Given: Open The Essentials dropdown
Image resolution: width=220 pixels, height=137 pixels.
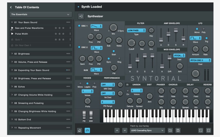Looking at the screenshot, I should pyautogui.click(x=41, y=14).
